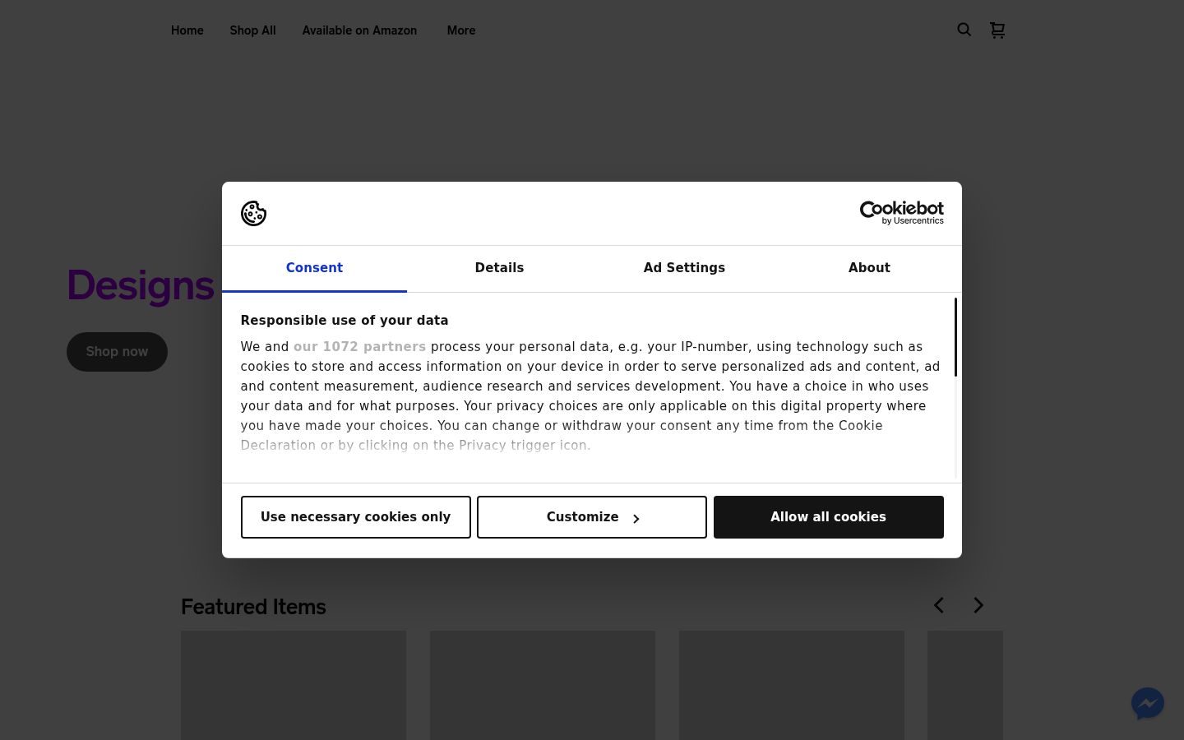Click the 'Featured Items' heading
Screen dimensions: 1184x740
(253, 607)
